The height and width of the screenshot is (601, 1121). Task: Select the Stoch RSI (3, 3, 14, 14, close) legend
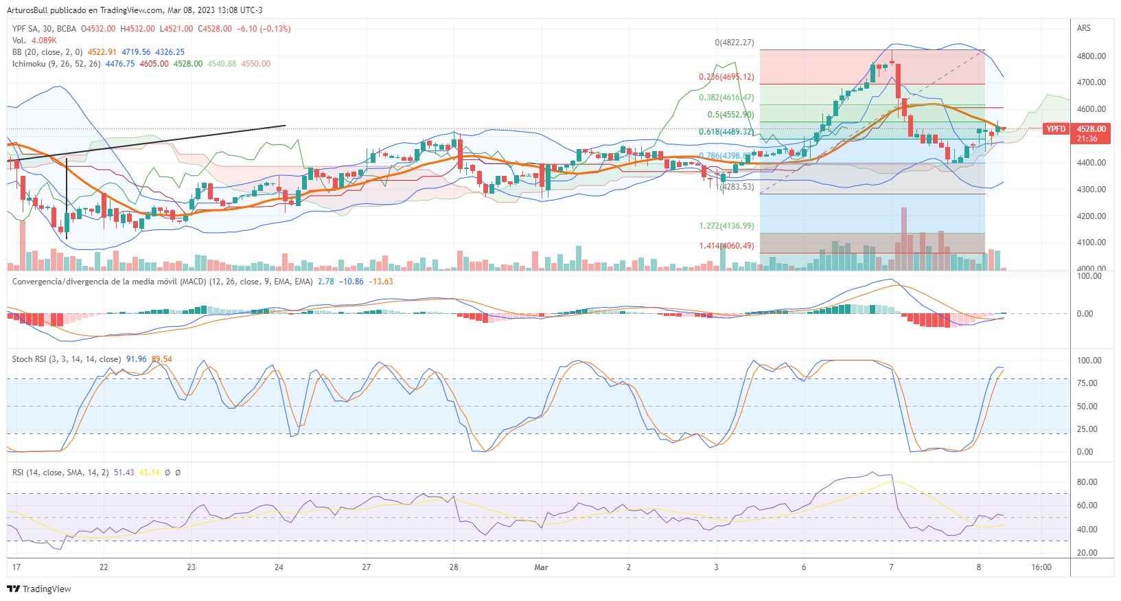67,359
